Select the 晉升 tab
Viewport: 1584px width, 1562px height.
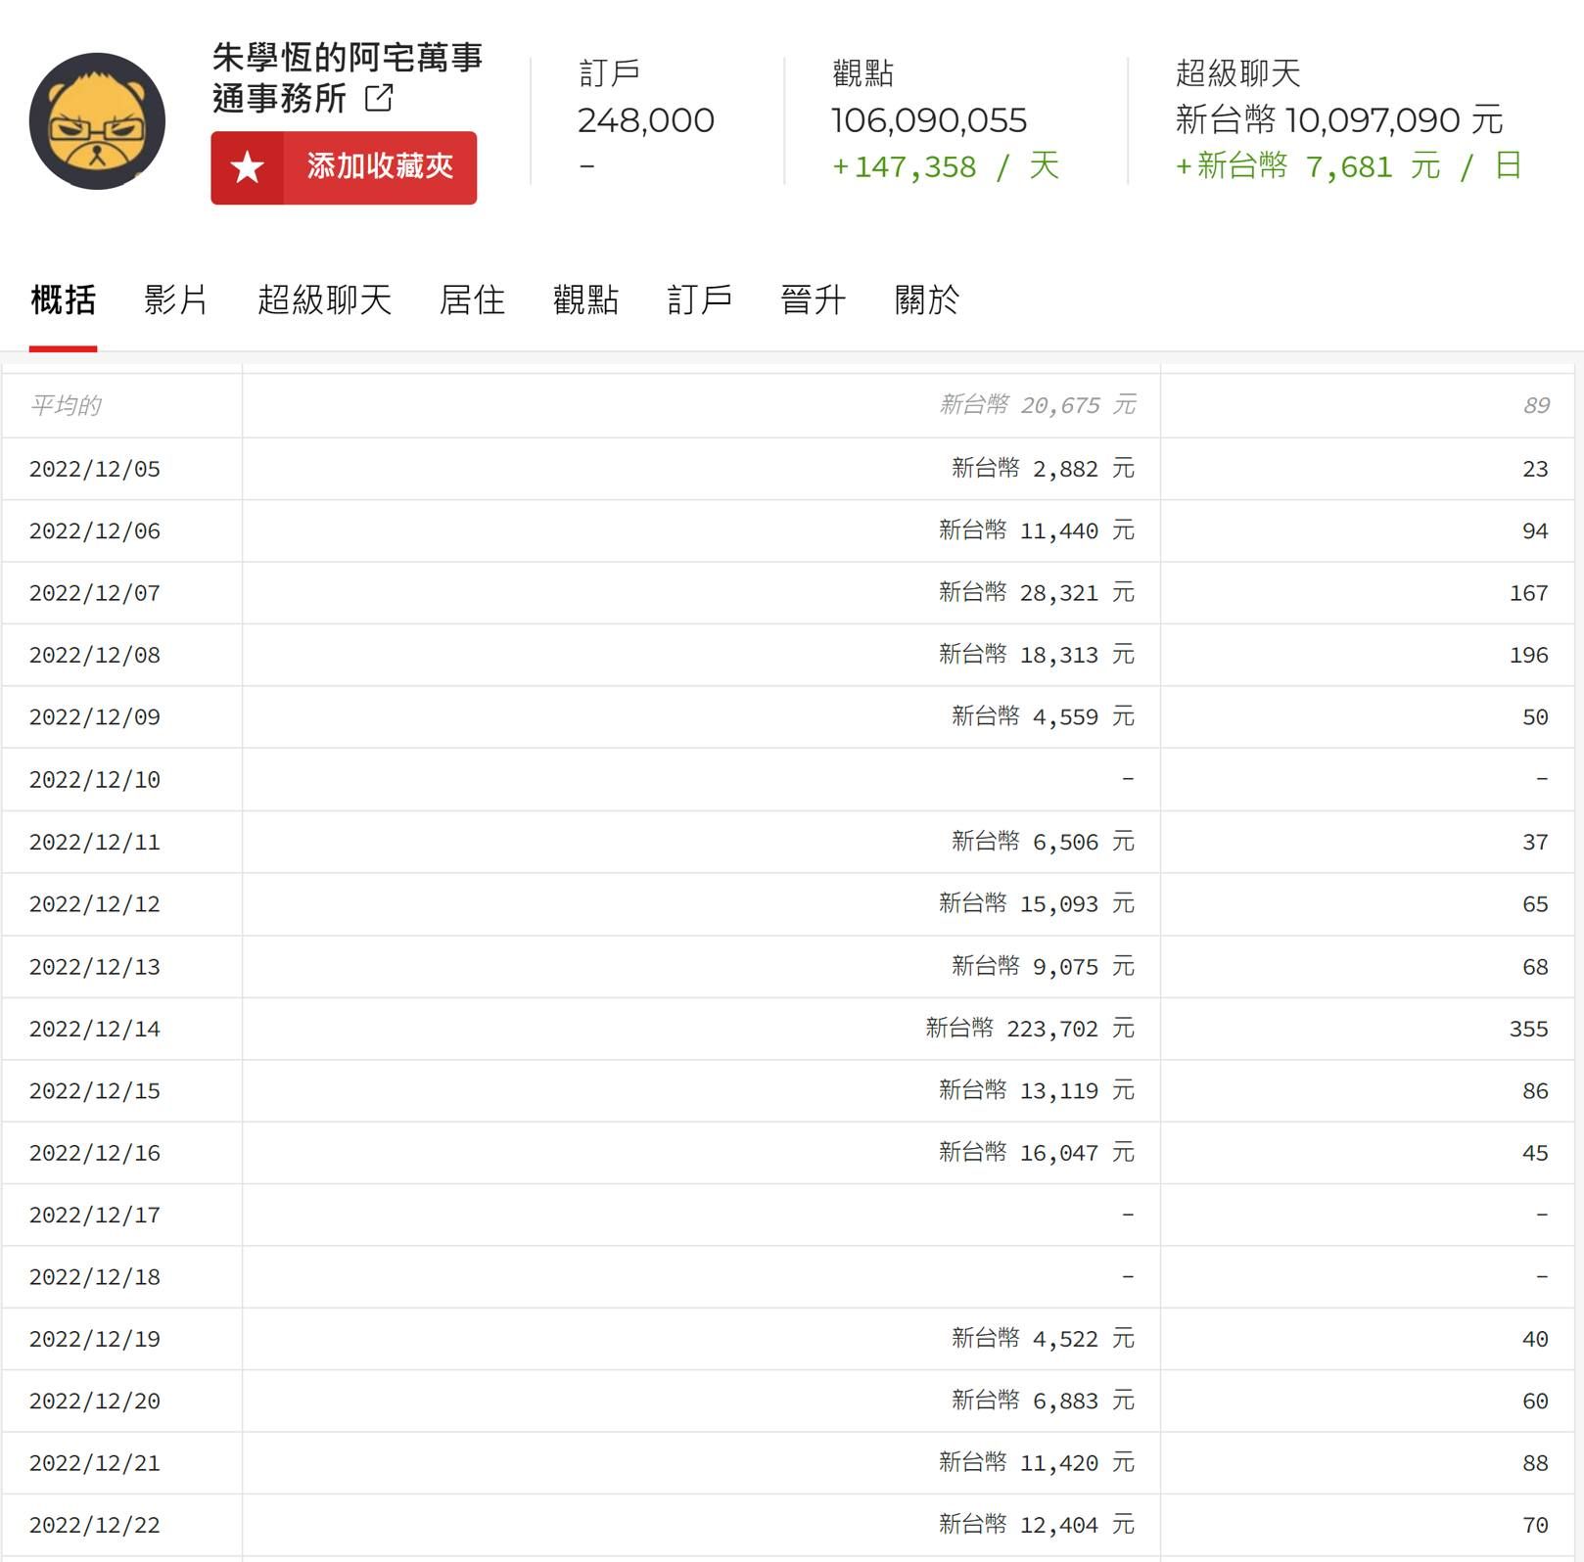click(x=813, y=299)
